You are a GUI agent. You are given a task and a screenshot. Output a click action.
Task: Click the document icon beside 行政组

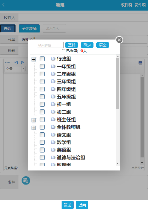(x=53, y=59)
